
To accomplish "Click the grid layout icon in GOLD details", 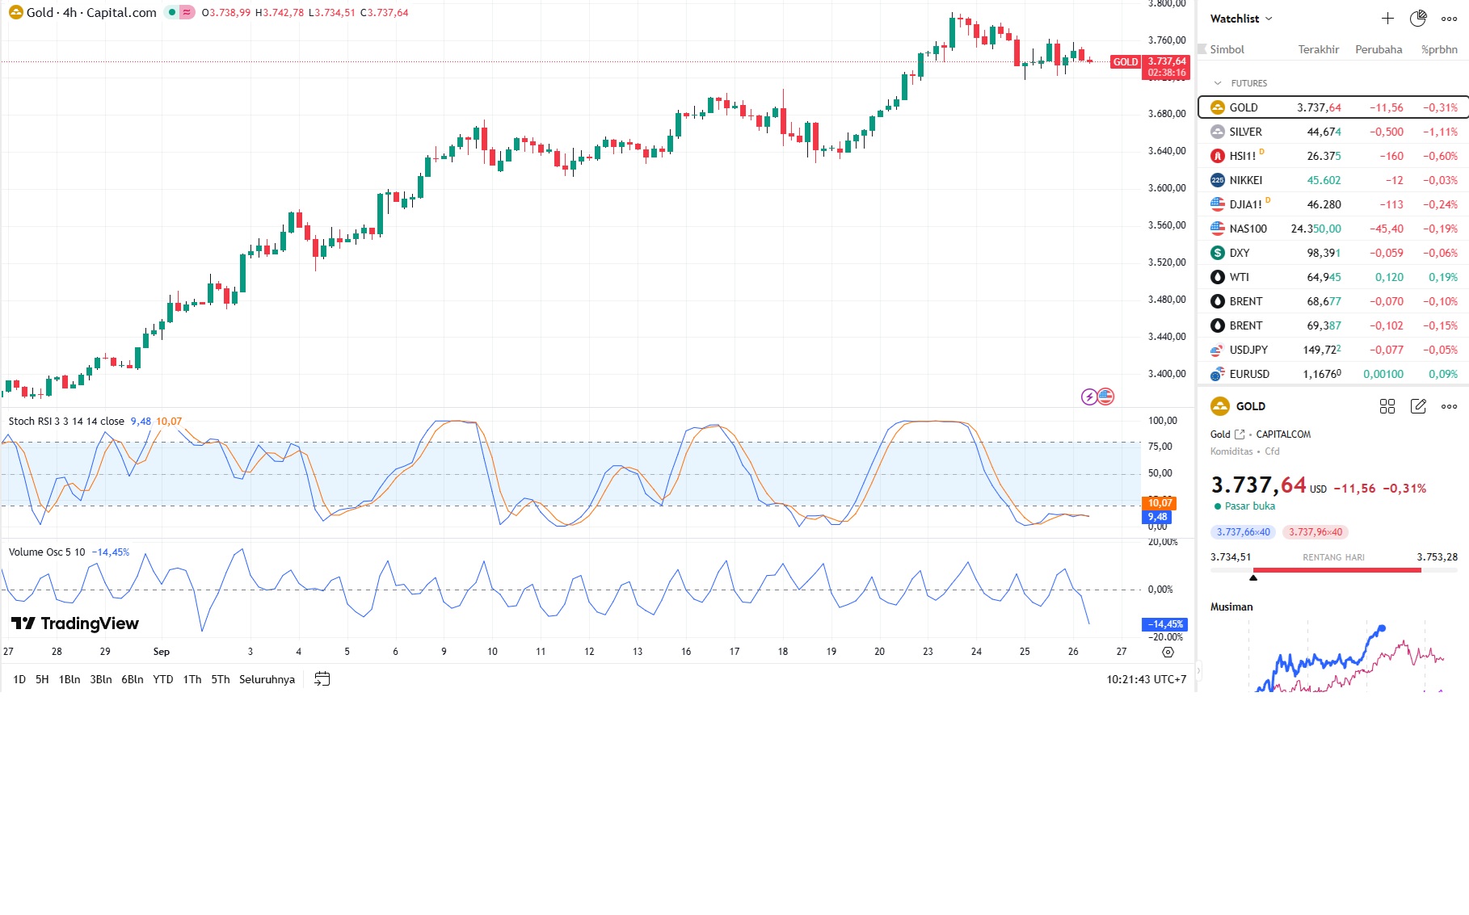I will [1387, 406].
